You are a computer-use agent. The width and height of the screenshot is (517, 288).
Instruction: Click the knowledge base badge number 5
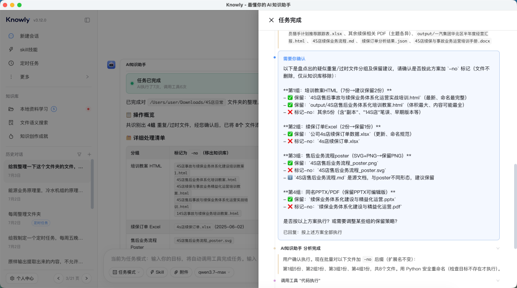pyautogui.click(x=54, y=109)
